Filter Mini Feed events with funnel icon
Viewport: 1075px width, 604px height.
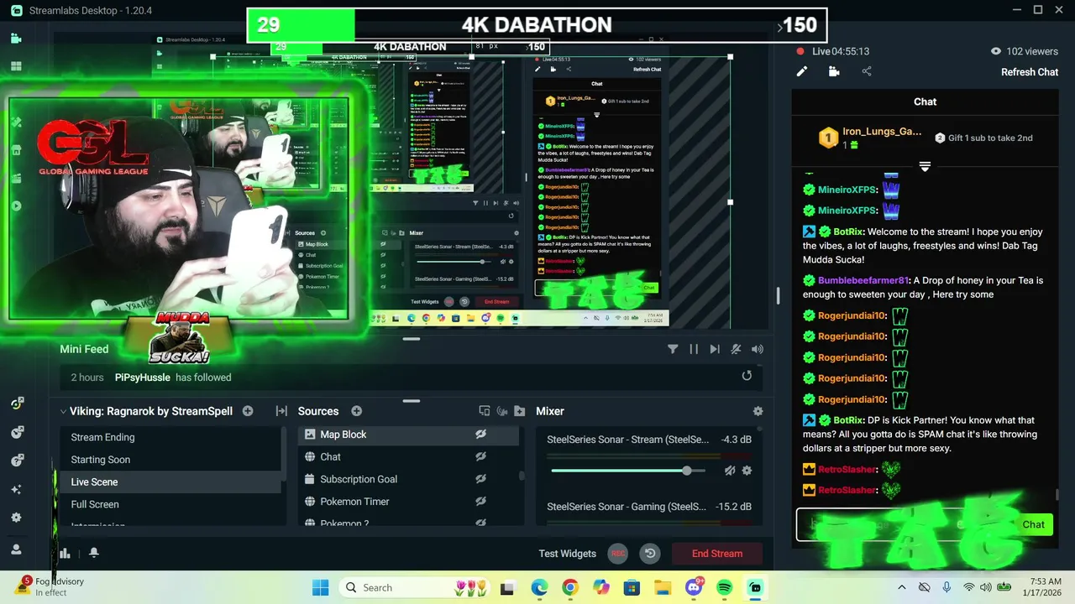673,349
